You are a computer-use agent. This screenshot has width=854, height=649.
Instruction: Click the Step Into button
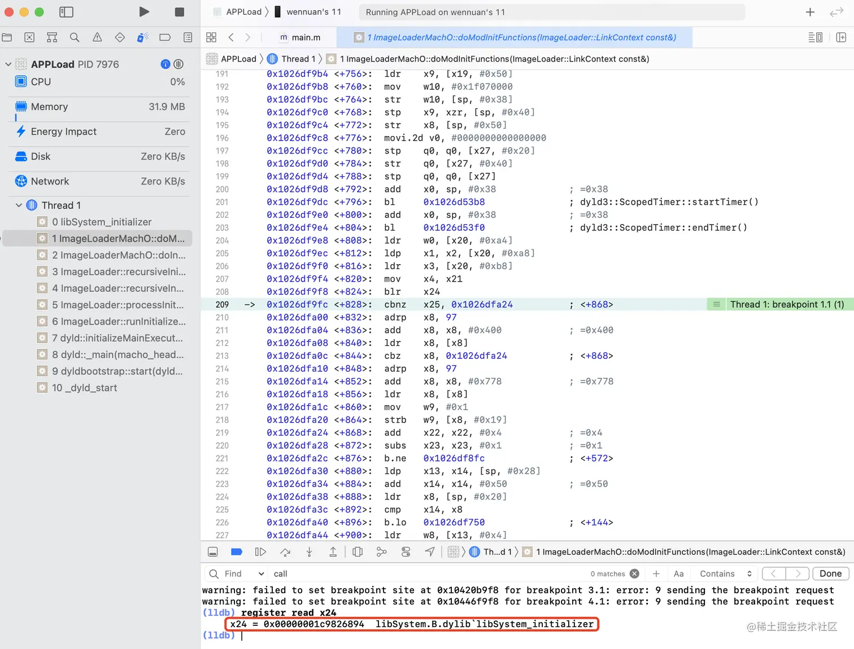click(x=309, y=552)
